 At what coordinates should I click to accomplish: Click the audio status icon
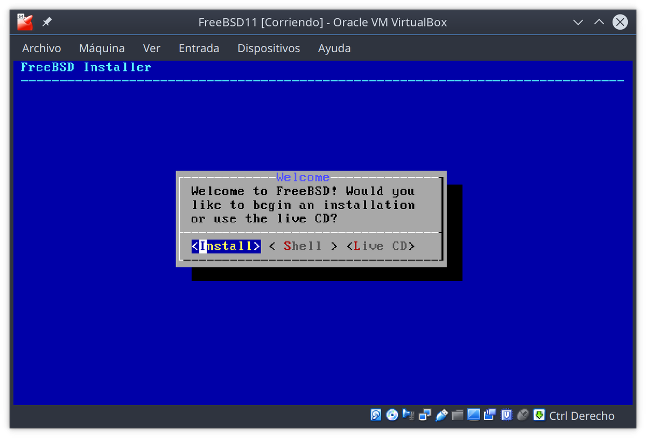[x=409, y=415]
